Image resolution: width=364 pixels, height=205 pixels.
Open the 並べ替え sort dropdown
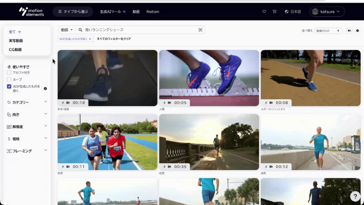pyautogui.click(x=328, y=31)
